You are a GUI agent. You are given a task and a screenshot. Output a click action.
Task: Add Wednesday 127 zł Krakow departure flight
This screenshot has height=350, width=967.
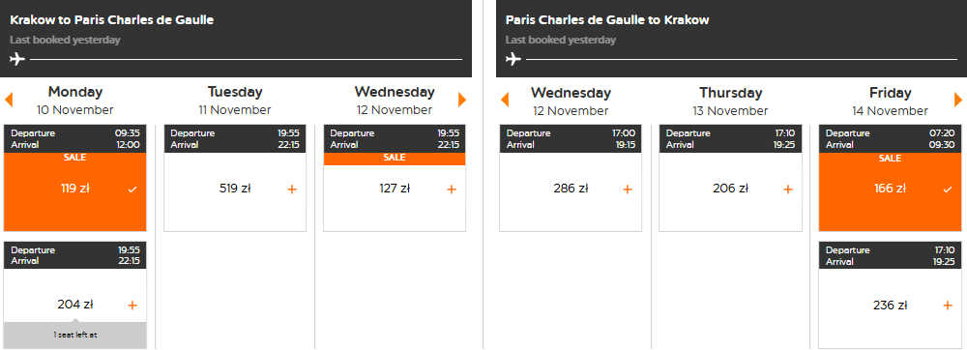click(452, 190)
